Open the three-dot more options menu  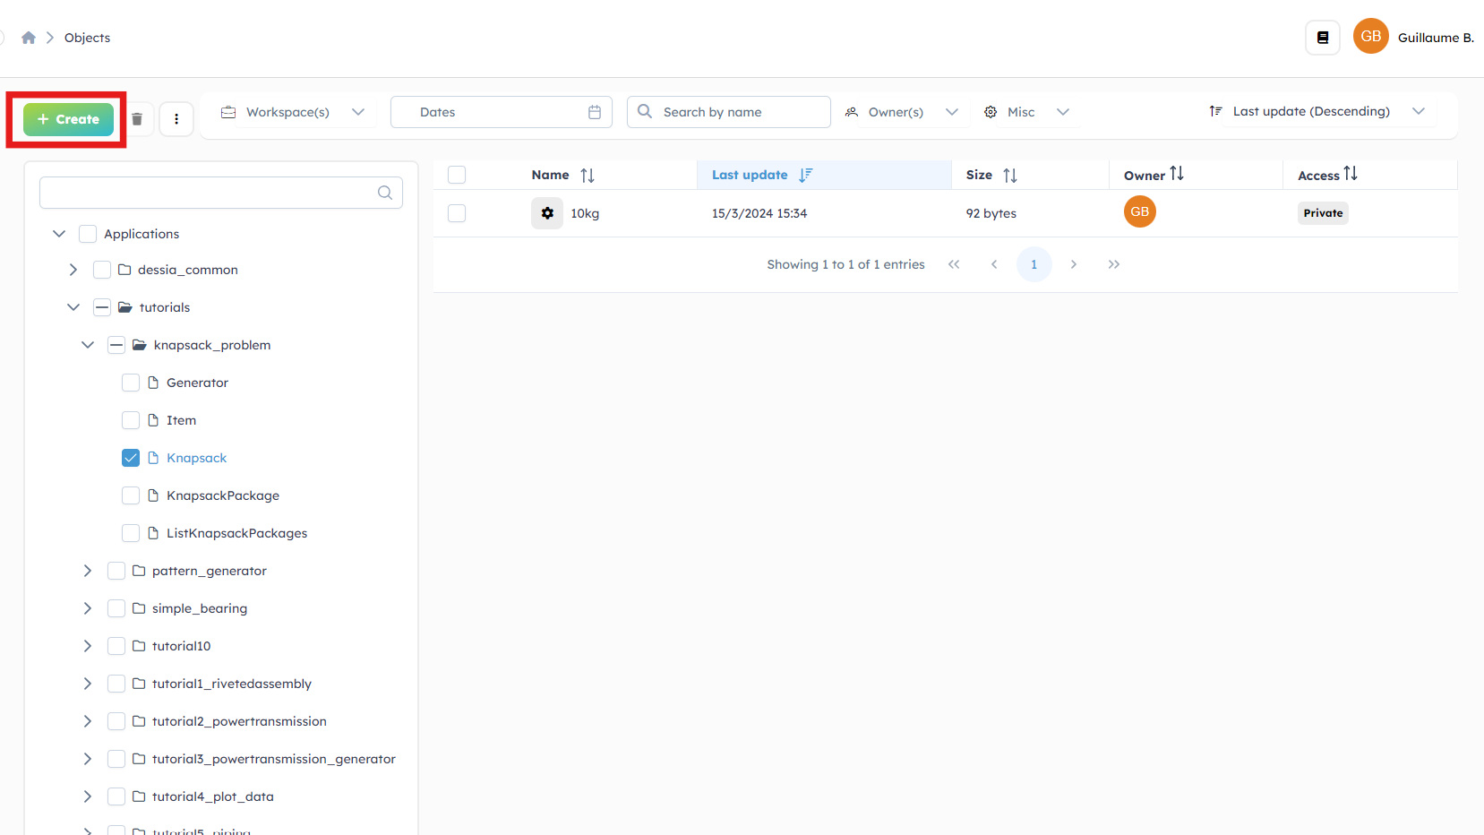(176, 119)
